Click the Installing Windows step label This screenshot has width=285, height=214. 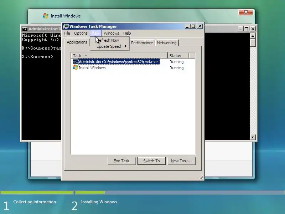(x=99, y=202)
